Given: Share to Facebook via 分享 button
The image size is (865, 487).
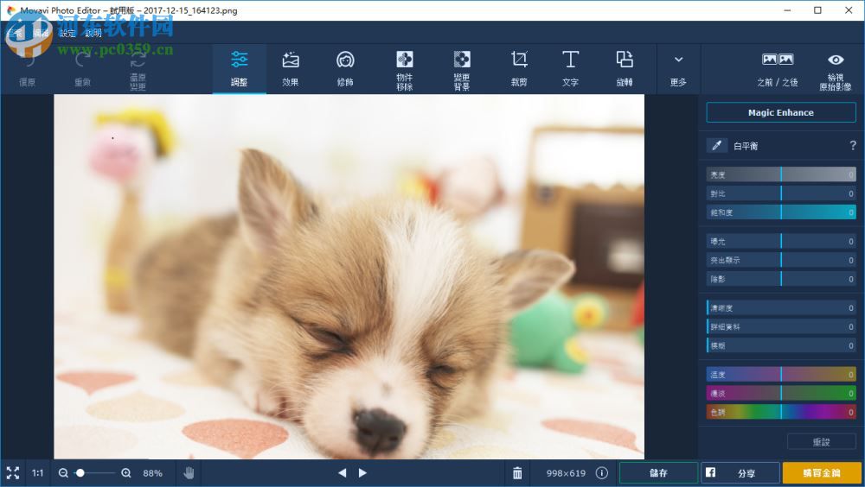Looking at the screenshot, I should tap(740, 472).
